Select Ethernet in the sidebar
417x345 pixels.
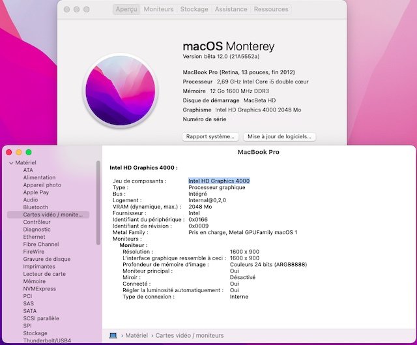[34, 237]
